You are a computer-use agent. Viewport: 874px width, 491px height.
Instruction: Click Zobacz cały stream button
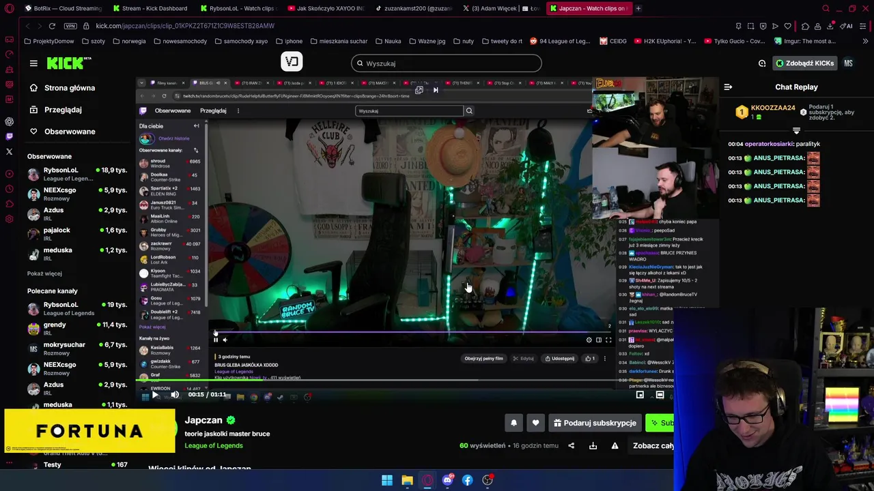651,446
